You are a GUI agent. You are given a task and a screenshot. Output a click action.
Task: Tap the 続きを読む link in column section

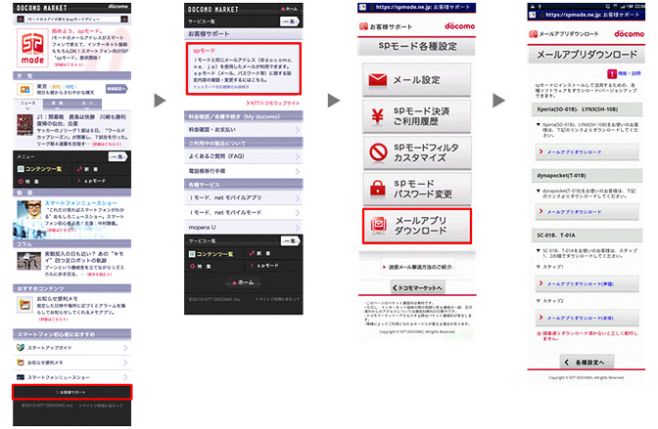tap(99, 275)
